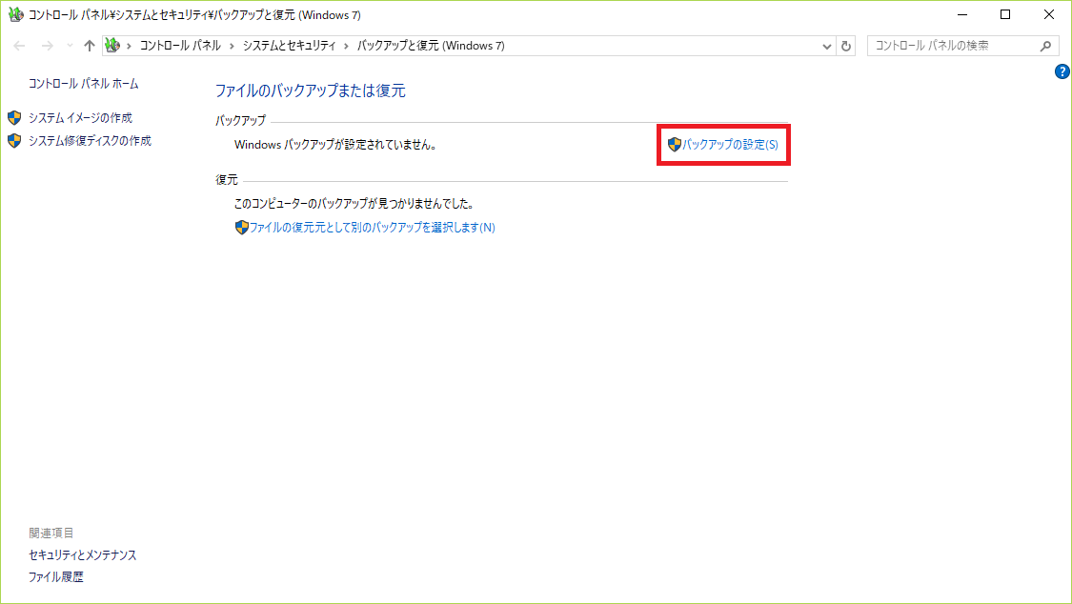Open the address bar history dropdown

826,45
